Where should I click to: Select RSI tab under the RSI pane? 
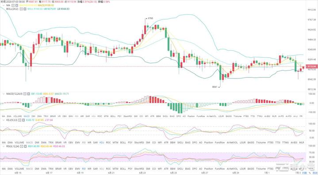pos(84,169)
